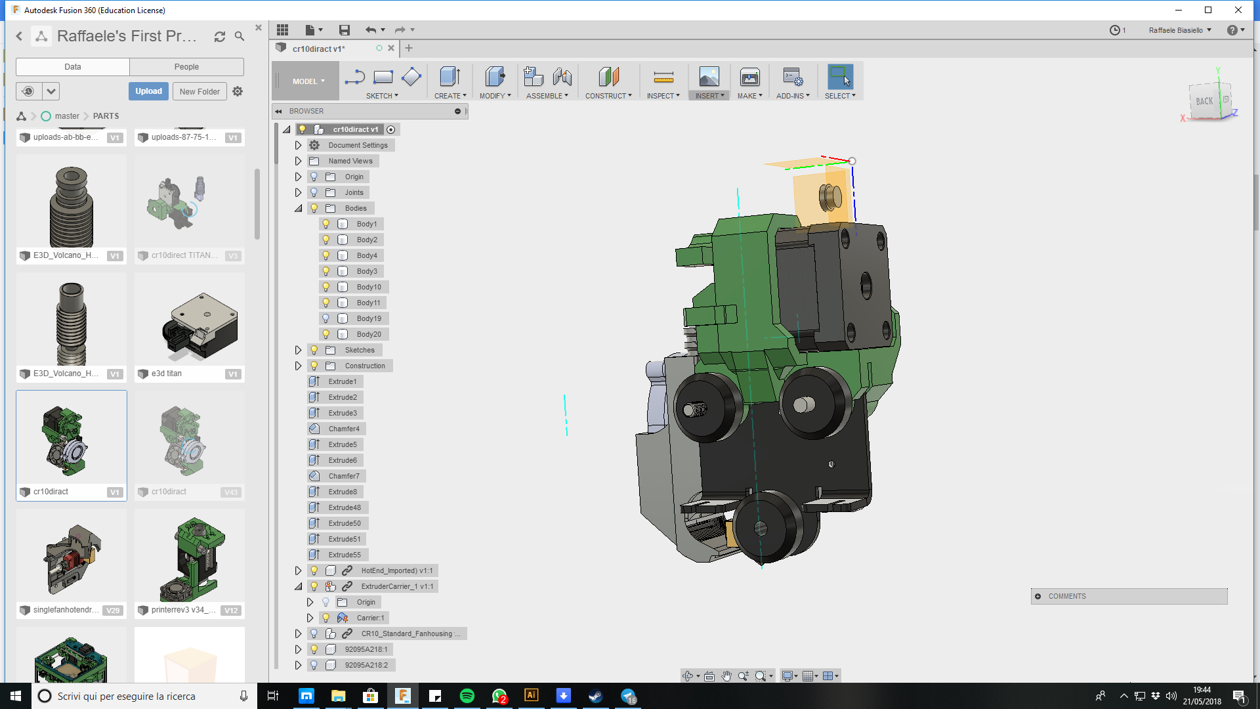Go back in the data panel
The width and height of the screenshot is (1260, 709).
tap(19, 37)
